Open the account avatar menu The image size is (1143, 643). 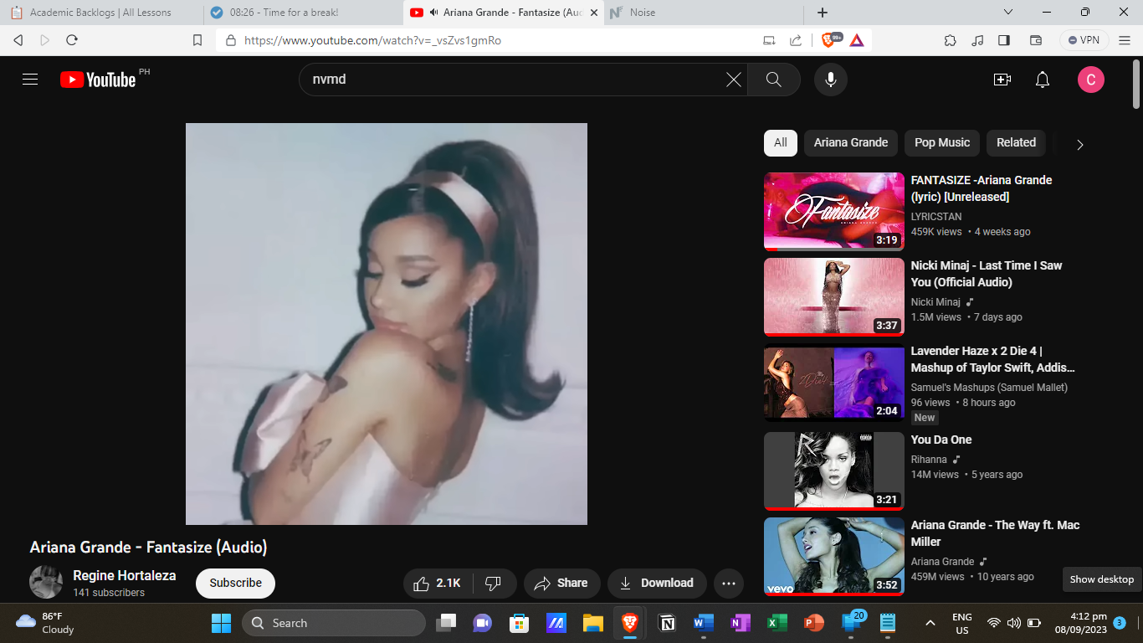pos(1091,80)
